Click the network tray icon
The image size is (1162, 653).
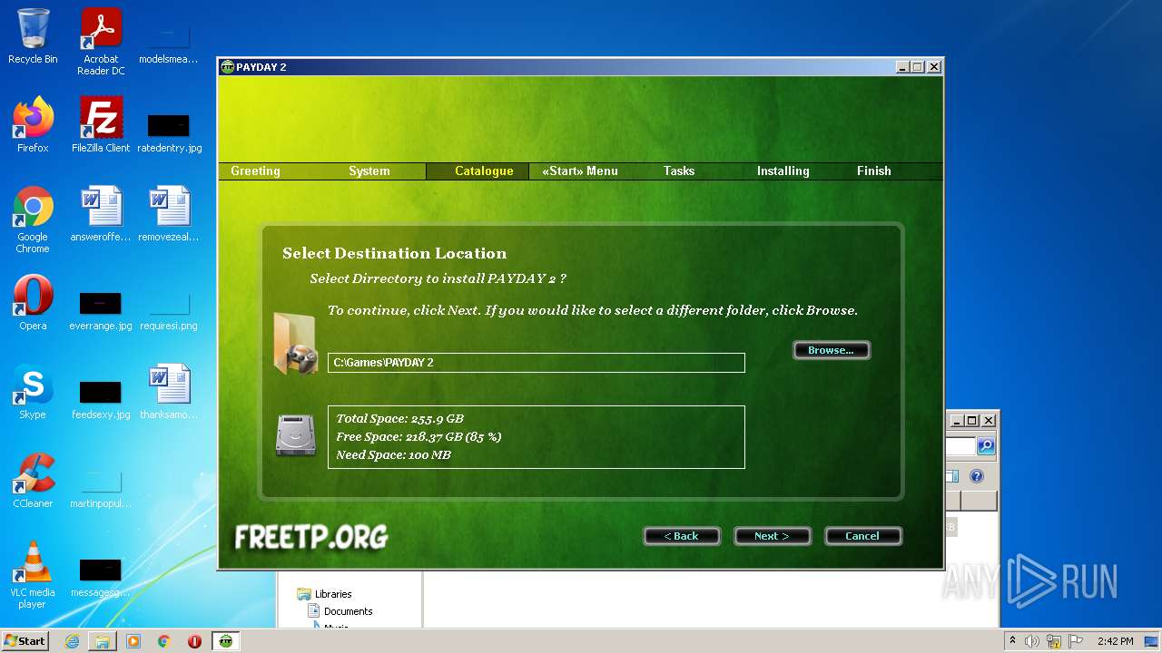1053,641
